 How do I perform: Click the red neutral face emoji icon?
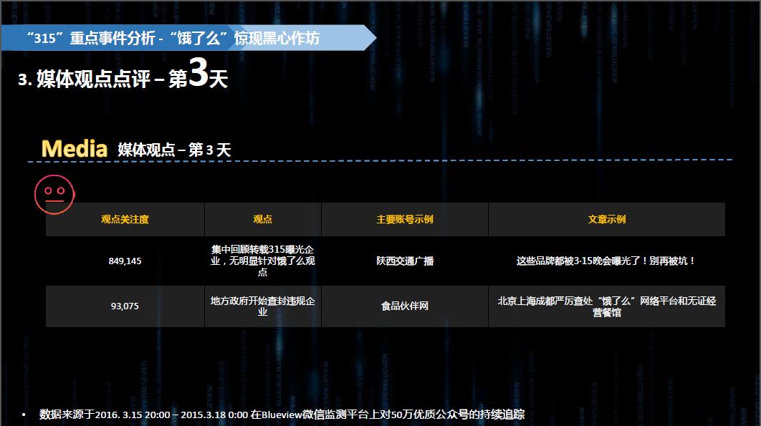54,195
